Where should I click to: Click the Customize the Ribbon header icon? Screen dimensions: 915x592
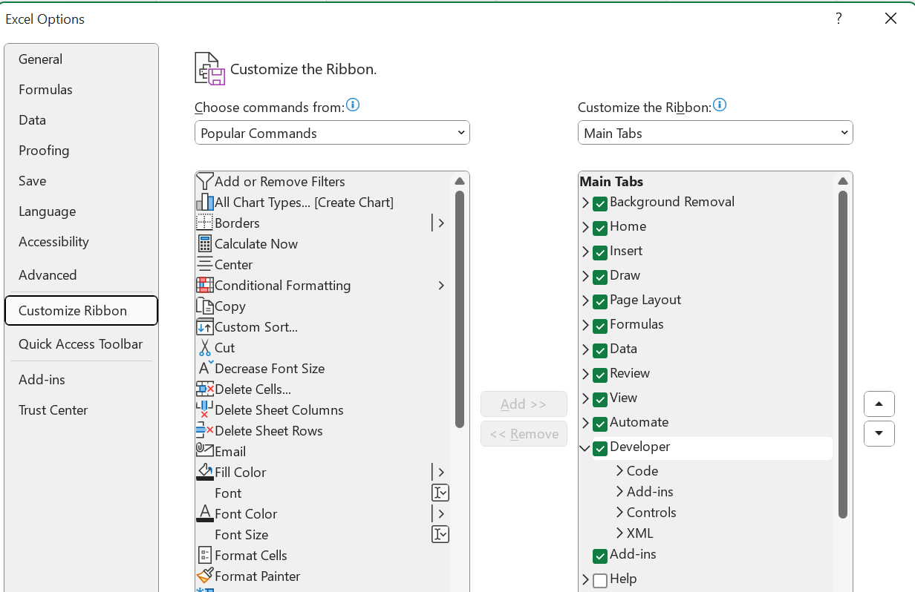(209, 69)
